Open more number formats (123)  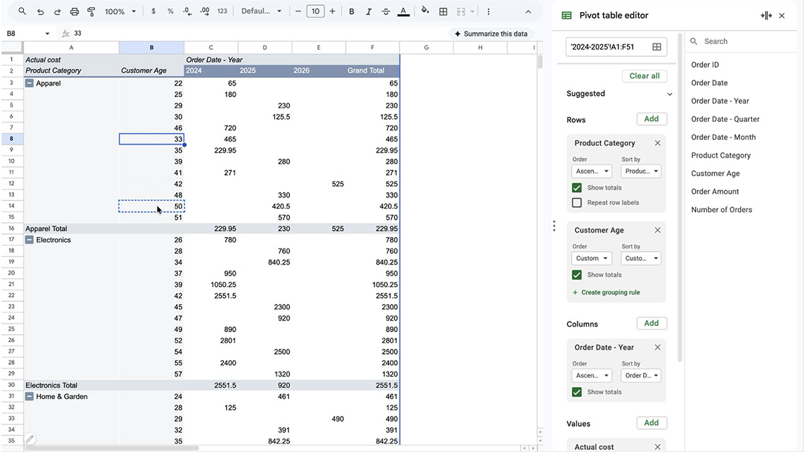coord(222,11)
